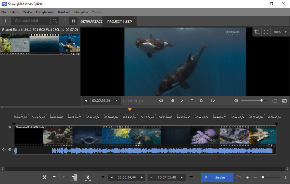Image resolution: width=290 pixels, height=184 pixels.
Task: Adjust the timeline zoom slider
Action: coord(271,177)
